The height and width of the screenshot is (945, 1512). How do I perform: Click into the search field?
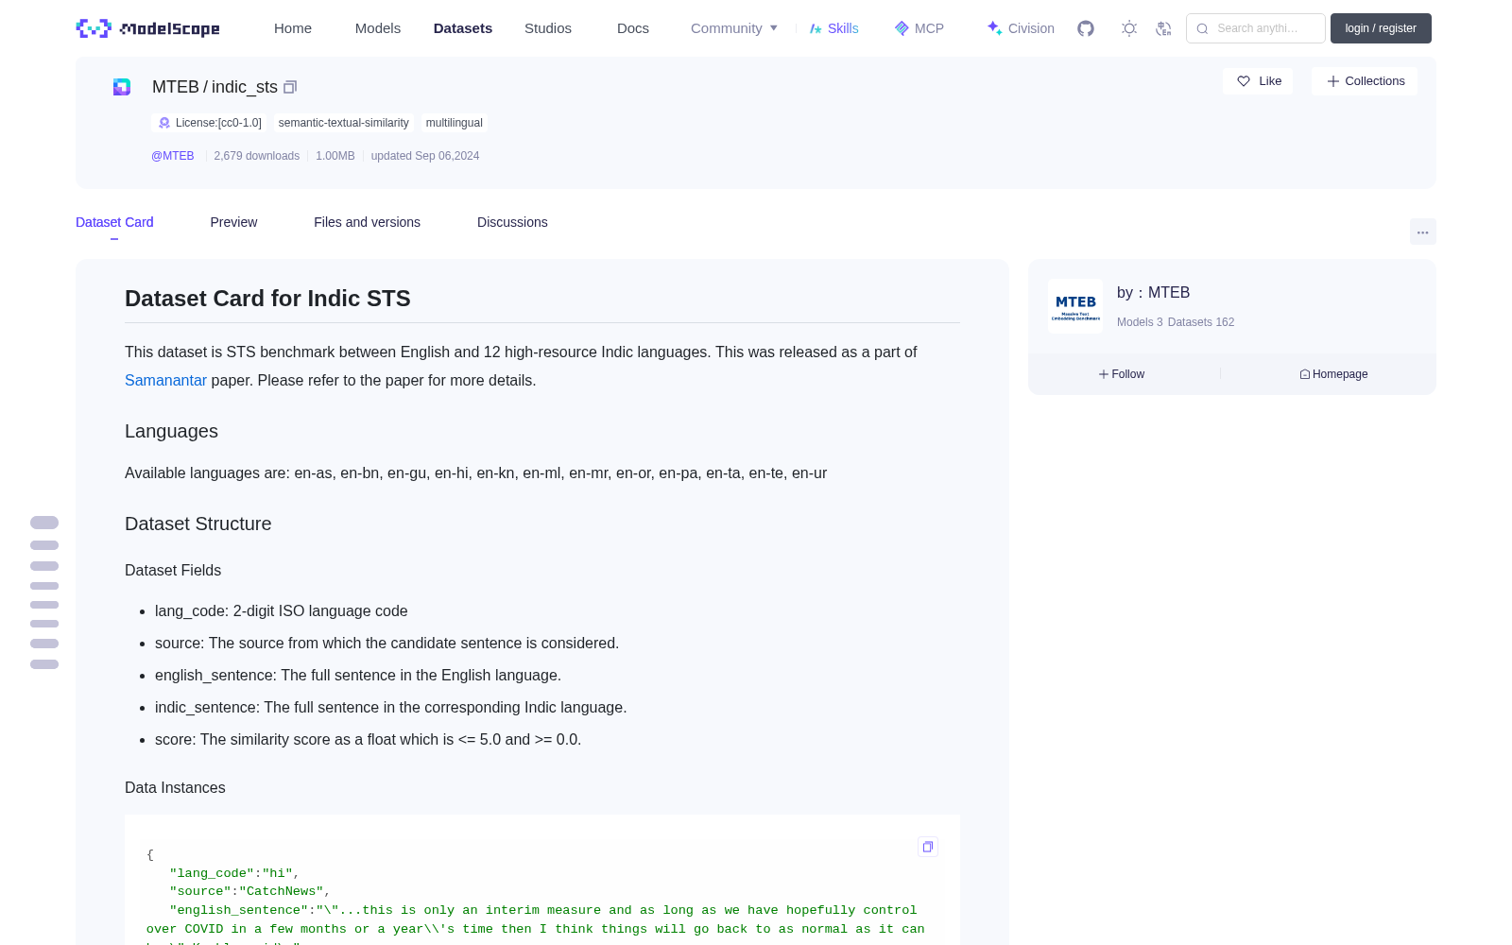pos(1256,28)
